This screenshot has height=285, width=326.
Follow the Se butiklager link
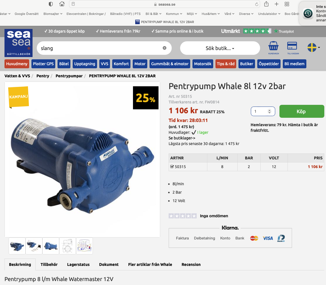tap(182, 138)
